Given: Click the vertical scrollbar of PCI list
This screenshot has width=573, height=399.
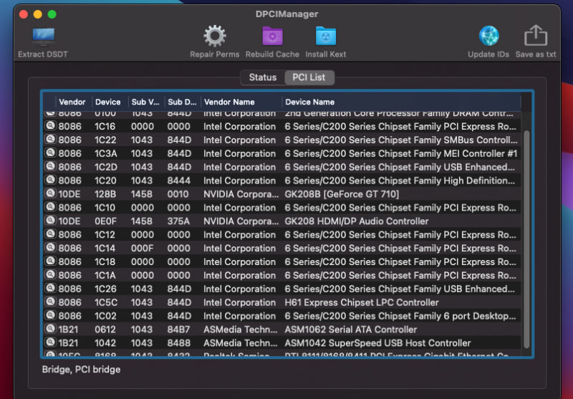Looking at the screenshot, I should [x=526, y=239].
